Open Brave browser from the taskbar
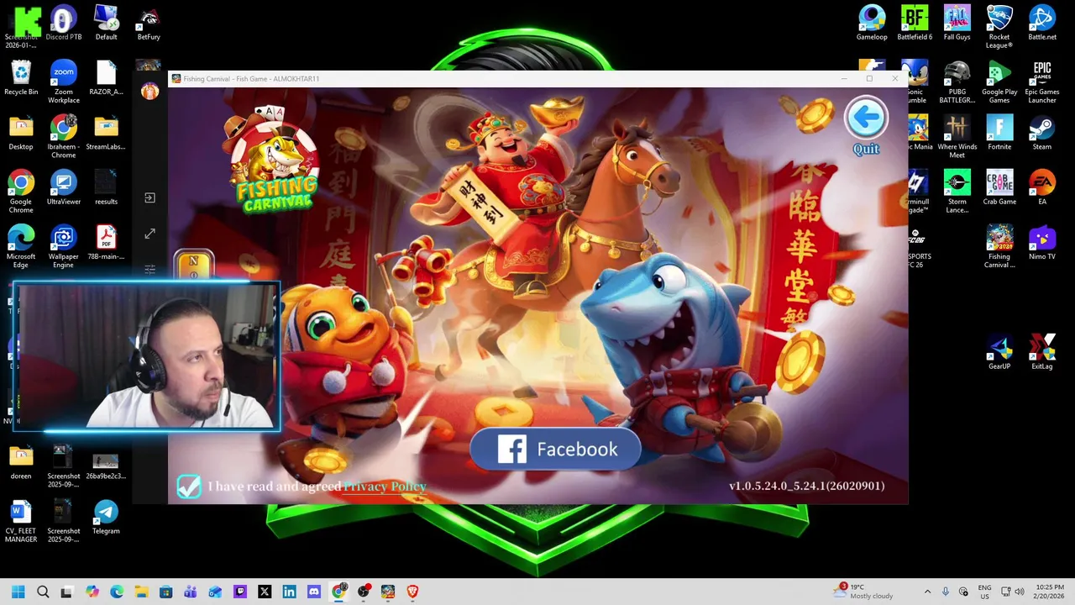 coord(412,592)
